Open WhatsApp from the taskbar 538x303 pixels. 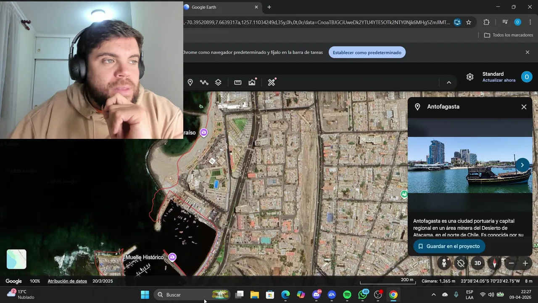tap(363, 295)
